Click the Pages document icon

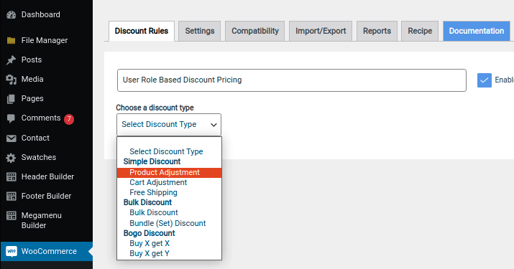(x=12, y=98)
